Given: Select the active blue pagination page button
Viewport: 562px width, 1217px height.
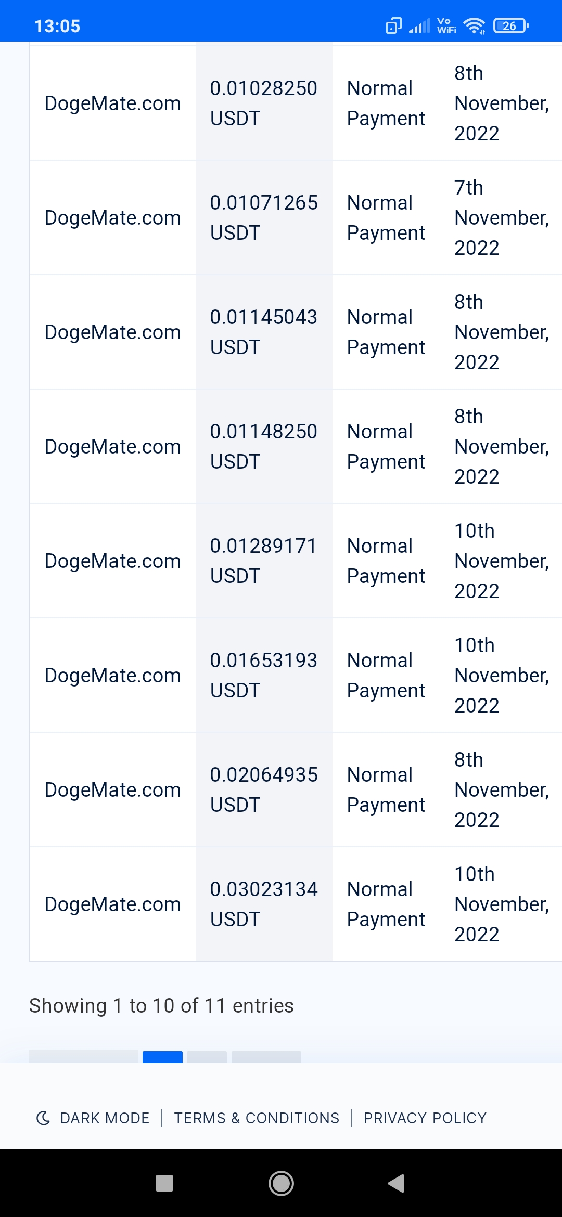Looking at the screenshot, I should pyautogui.click(x=162, y=1057).
